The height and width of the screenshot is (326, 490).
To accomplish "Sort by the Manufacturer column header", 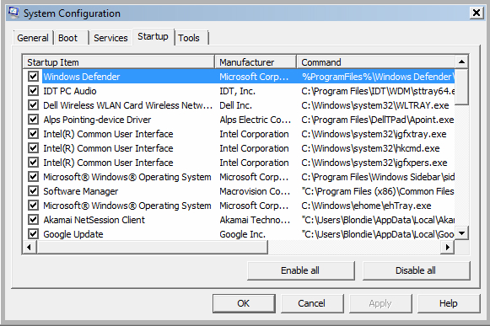I will (256, 61).
